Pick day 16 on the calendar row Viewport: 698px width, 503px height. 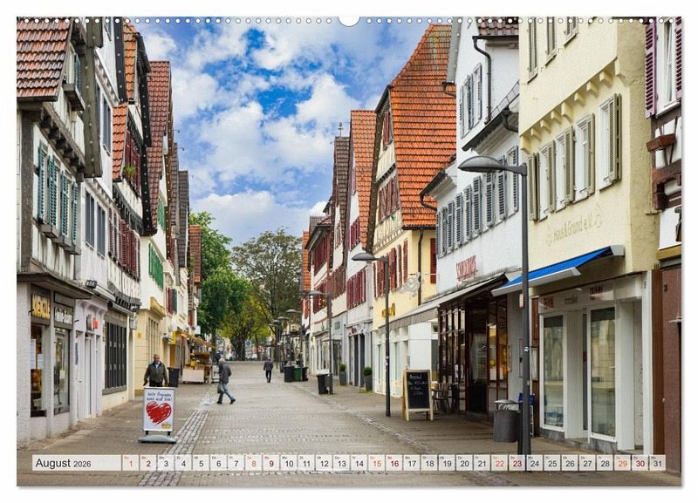[393, 463]
